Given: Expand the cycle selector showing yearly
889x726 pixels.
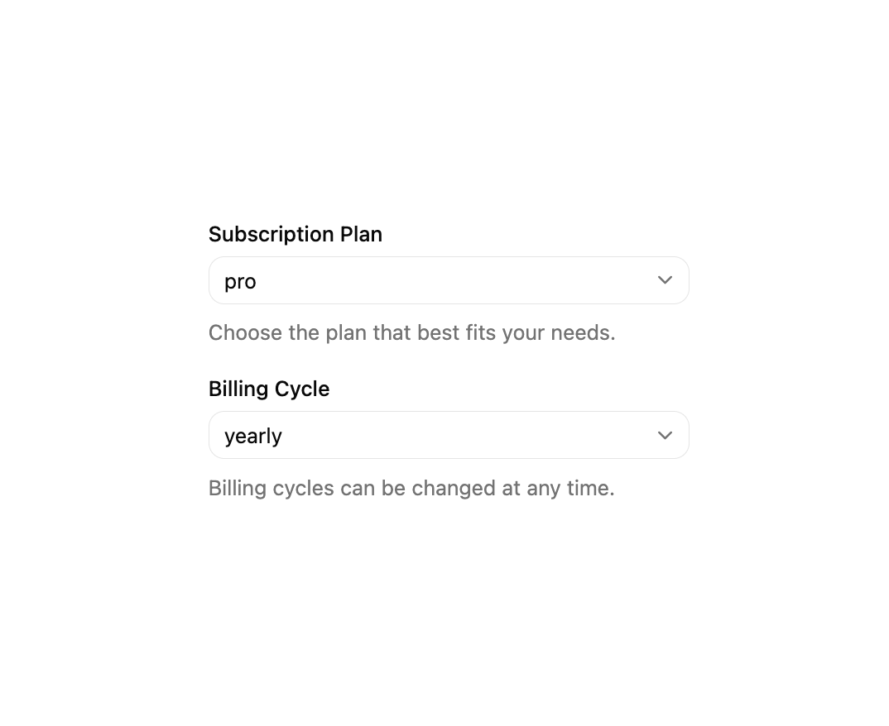Looking at the screenshot, I should tap(449, 435).
